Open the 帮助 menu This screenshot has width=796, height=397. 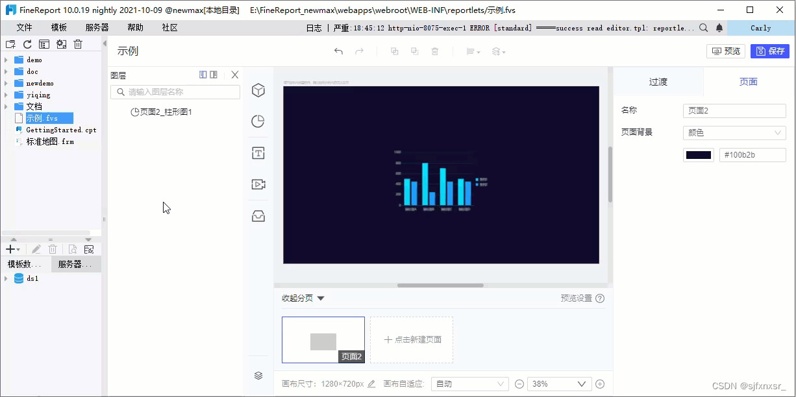tap(136, 28)
